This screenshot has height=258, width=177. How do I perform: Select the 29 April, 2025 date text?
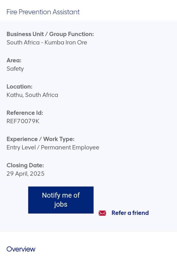pos(25,174)
